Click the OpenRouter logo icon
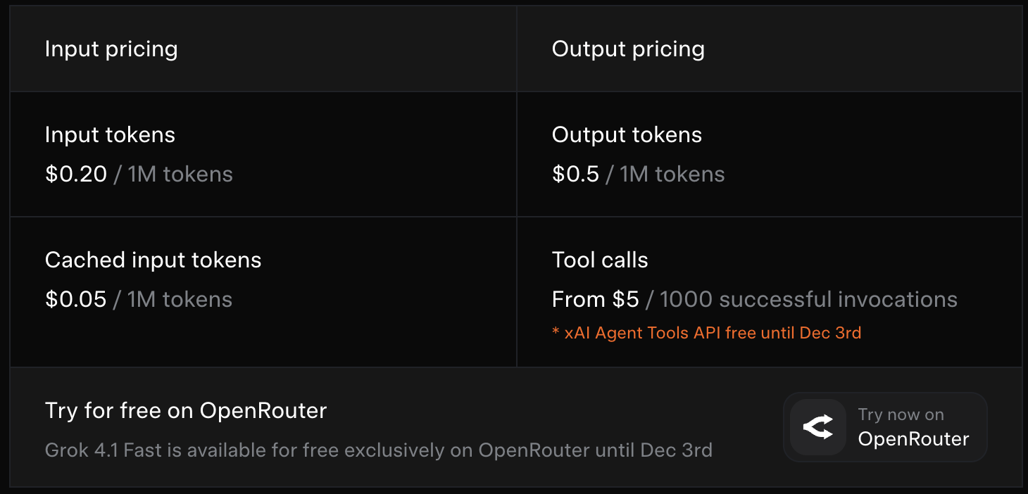Image resolution: width=1028 pixels, height=494 pixels. click(x=817, y=427)
